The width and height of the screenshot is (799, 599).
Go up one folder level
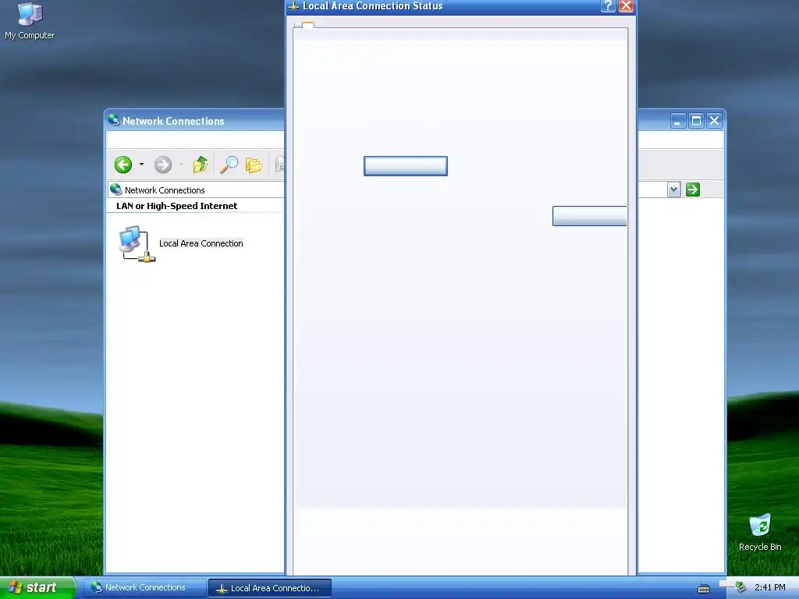[x=201, y=165]
